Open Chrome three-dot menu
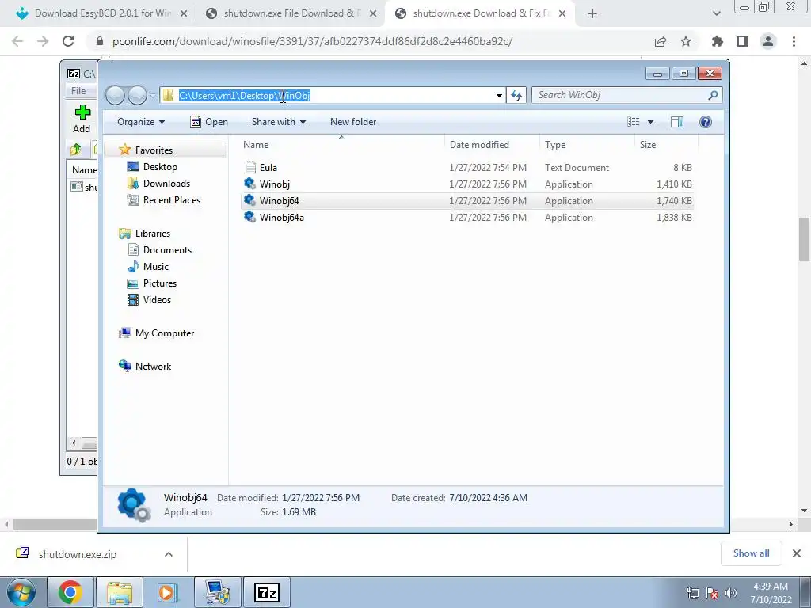The height and width of the screenshot is (608, 811). tap(794, 41)
